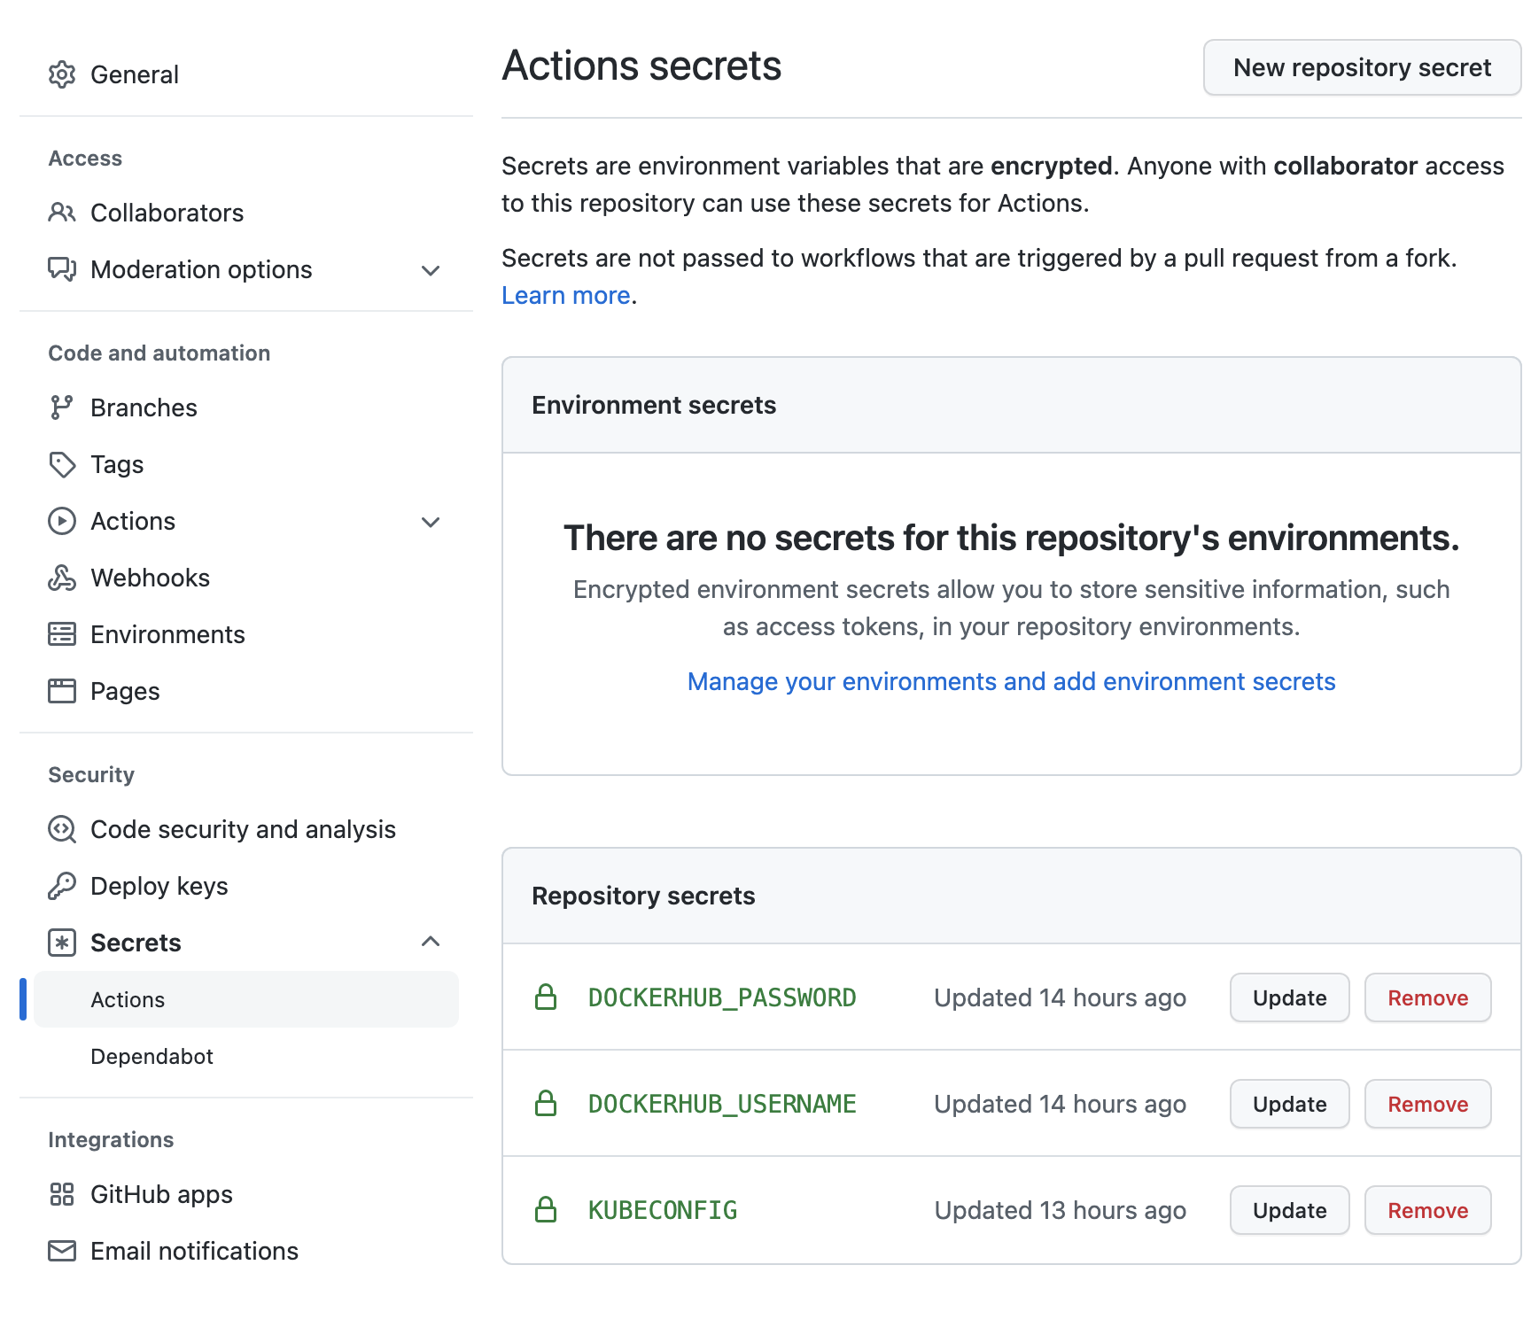Select the Collaborators people icon
Image resolution: width=1531 pixels, height=1327 pixels.
62,213
